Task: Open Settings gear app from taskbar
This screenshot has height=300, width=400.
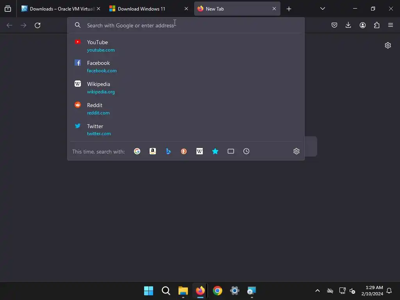Action: tap(235, 291)
